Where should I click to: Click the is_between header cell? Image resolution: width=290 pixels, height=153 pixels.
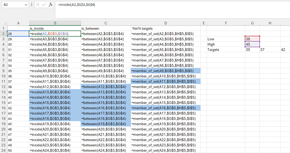(106, 28)
